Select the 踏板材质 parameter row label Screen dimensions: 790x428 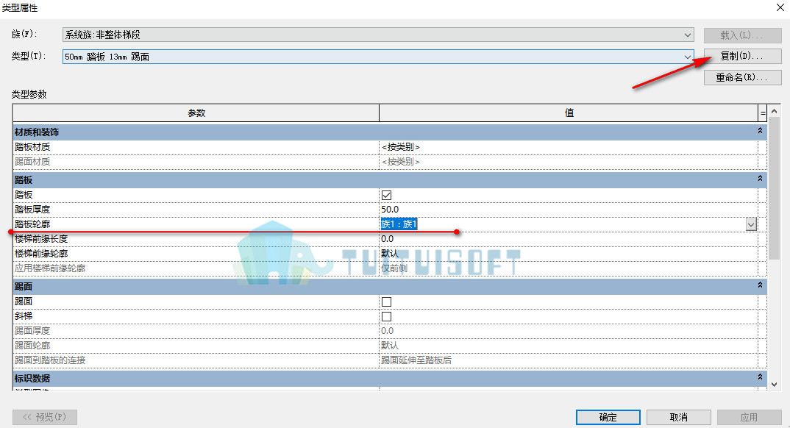pyautogui.click(x=32, y=147)
